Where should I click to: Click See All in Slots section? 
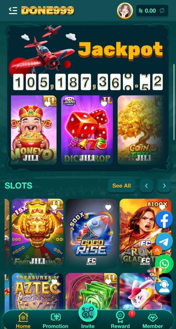[x=121, y=186]
